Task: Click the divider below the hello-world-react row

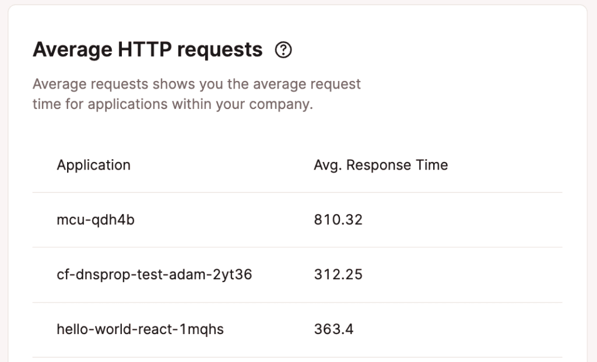Action: [297, 357]
